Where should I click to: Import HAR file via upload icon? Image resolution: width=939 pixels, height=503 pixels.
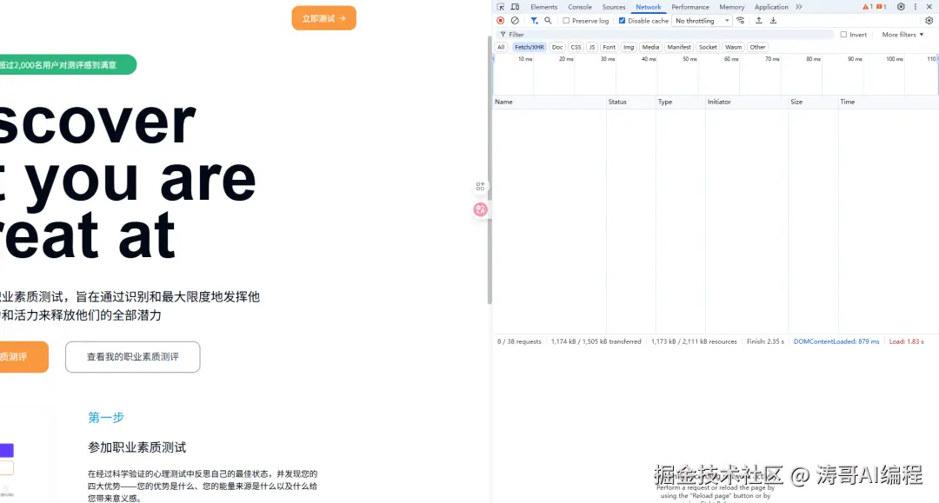pos(761,20)
